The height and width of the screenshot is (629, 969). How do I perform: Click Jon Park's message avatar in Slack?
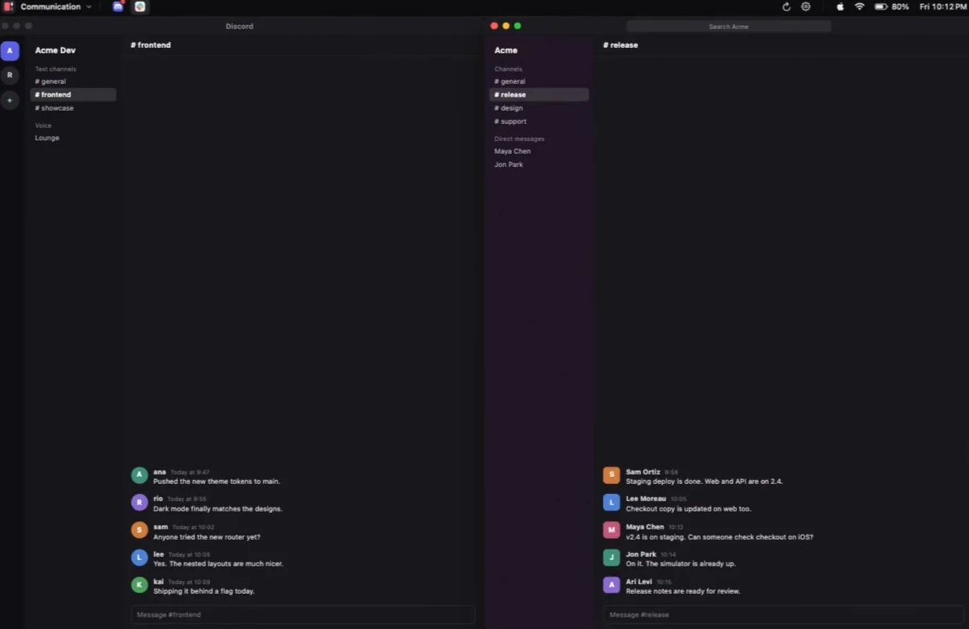[x=612, y=558]
